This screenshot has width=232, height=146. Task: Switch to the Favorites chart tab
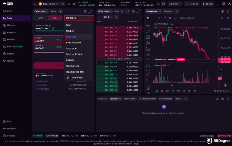[168, 11]
